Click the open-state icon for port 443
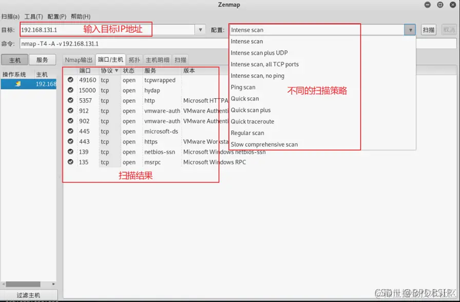This screenshot has height=302, width=460. click(70, 141)
